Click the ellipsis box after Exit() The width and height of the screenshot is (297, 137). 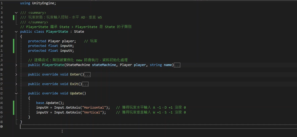tap(85, 84)
